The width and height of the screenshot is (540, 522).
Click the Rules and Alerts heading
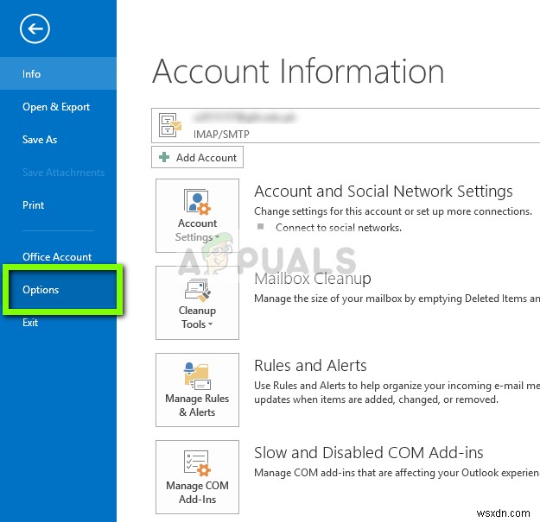[x=310, y=365]
